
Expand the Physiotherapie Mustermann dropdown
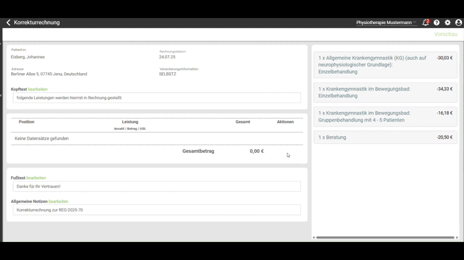[386, 23]
